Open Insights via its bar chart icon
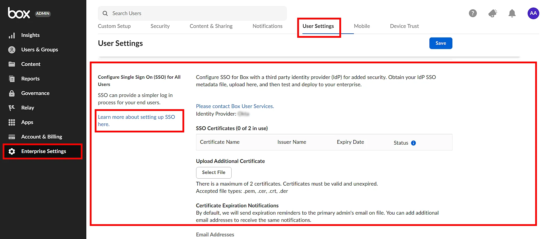The image size is (541, 239). pos(12,35)
